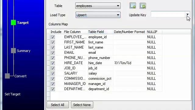Click the gray Convert step marker

(7, 76)
